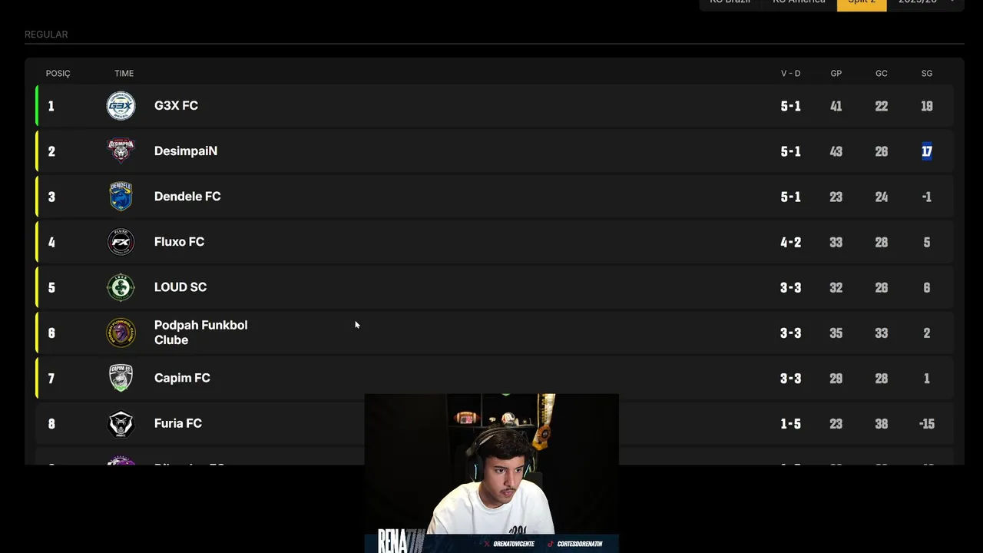Viewport: 983px width, 553px height.
Task: Click the ORENATOVICENTE handle text
Action: tap(514, 544)
